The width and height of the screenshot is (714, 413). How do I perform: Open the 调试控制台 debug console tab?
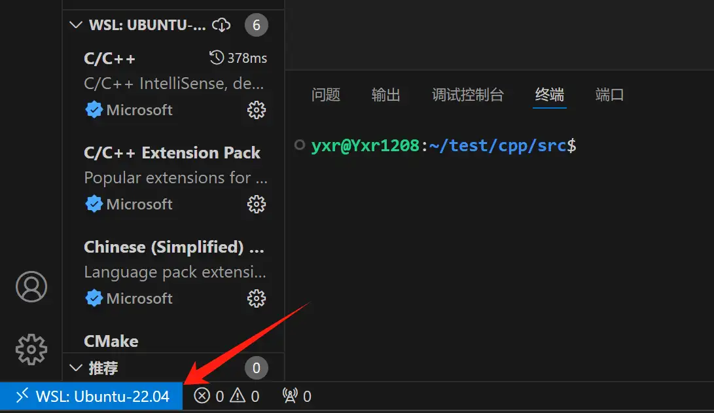pyautogui.click(x=468, y=95)
